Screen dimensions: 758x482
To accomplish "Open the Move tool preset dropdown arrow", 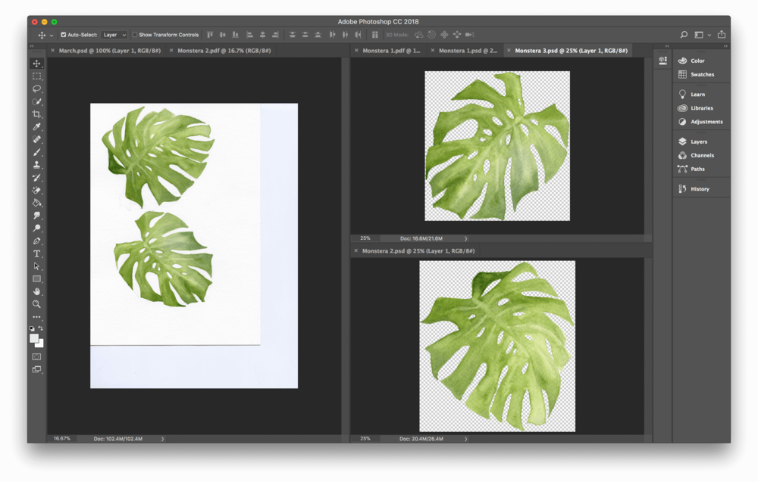I will tap(51, 34).
